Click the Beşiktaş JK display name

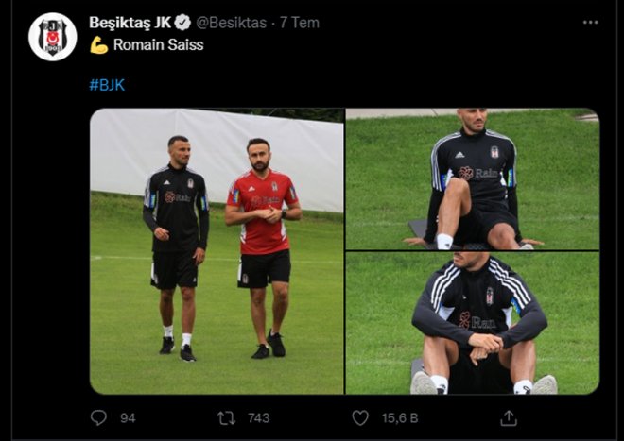click(x=130, y=23)
